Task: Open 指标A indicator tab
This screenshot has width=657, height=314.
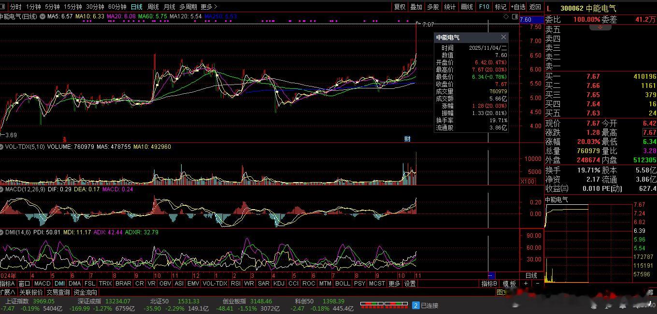Action: click(8, 284)
